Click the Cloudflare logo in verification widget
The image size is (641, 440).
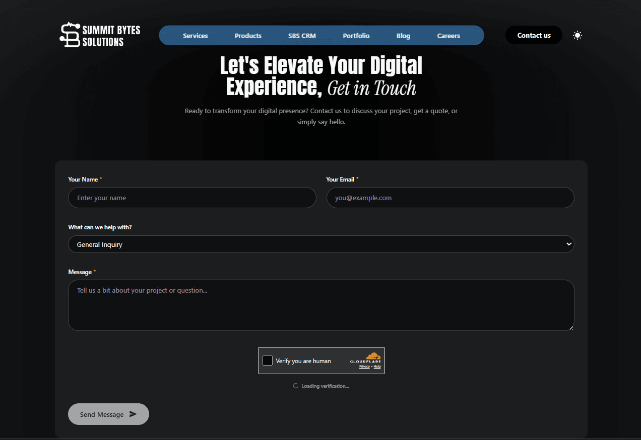pyautogui.click(x=366, y=358)
